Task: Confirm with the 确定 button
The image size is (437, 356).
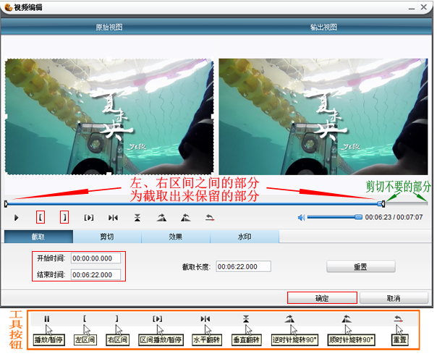Action: (322, 298)
